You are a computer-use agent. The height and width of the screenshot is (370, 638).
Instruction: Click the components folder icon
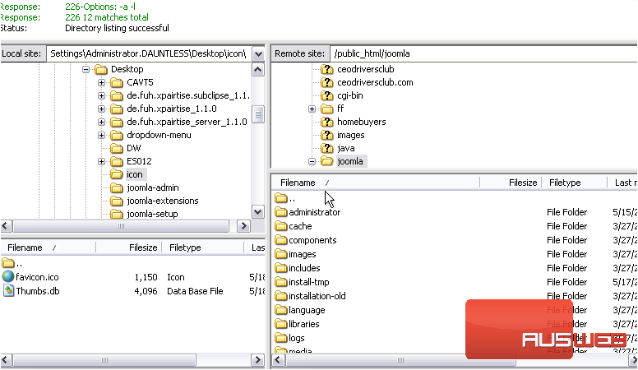pos(281,240)
